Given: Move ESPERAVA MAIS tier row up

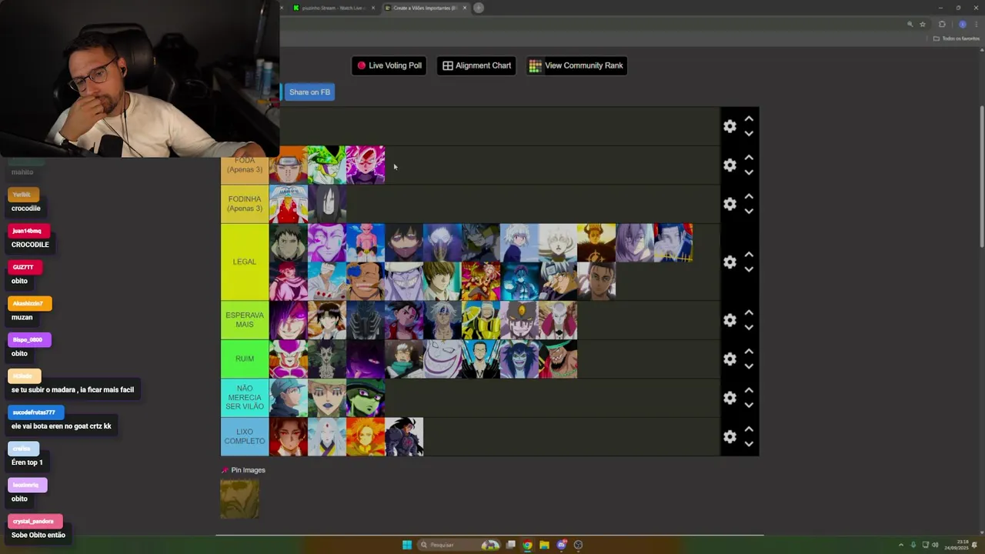Looking at the screenshot, I should click(749, 312).
